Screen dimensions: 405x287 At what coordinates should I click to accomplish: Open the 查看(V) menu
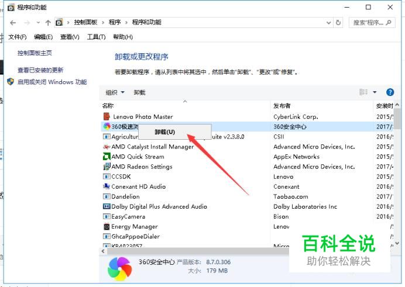coord(70,37)
